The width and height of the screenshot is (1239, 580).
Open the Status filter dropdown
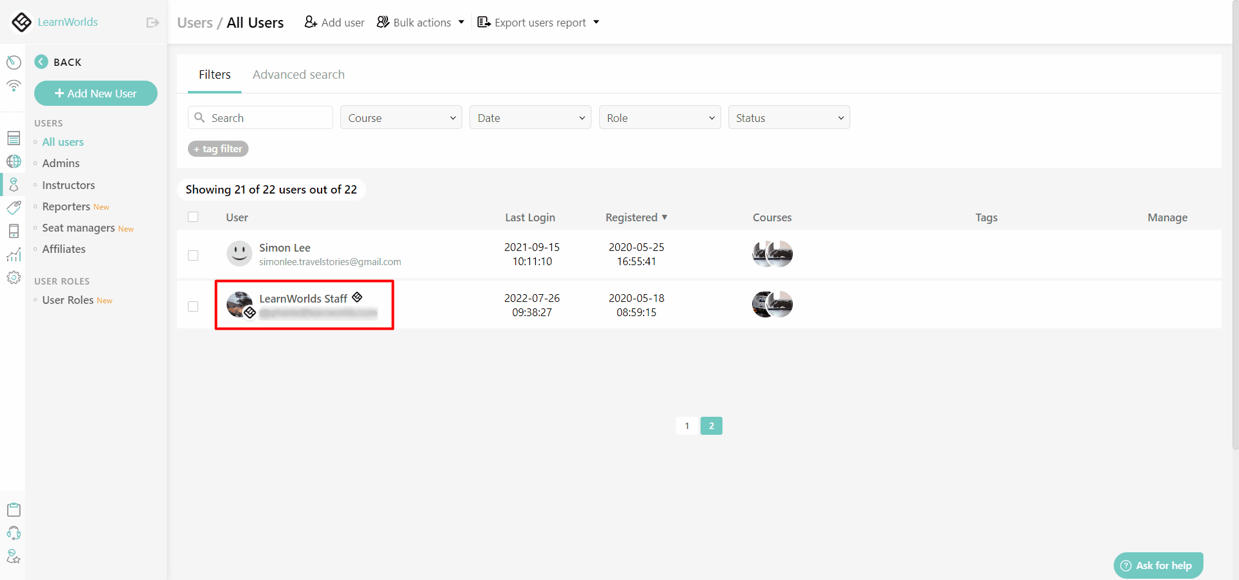[x=789, y=117]
